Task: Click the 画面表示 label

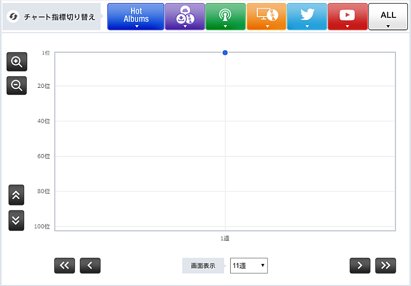Action: tap(203, 266)
